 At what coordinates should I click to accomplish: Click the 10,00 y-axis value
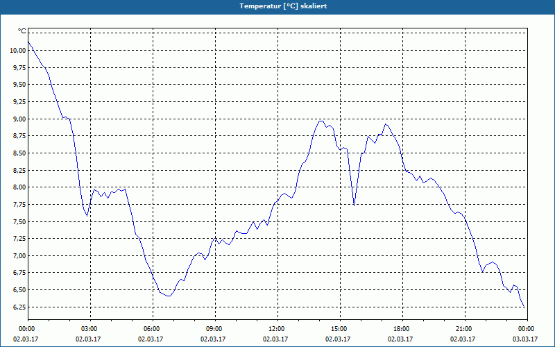pyautogui.click(x=18, y=50)
